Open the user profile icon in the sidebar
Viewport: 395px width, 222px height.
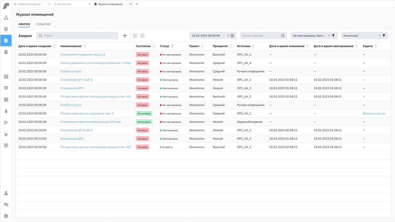6,193
